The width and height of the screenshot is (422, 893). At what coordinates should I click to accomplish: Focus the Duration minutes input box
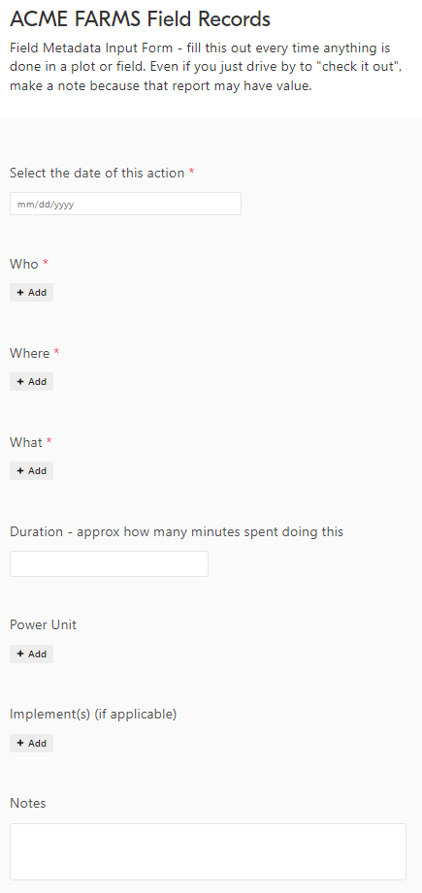(x=109, y=563)
